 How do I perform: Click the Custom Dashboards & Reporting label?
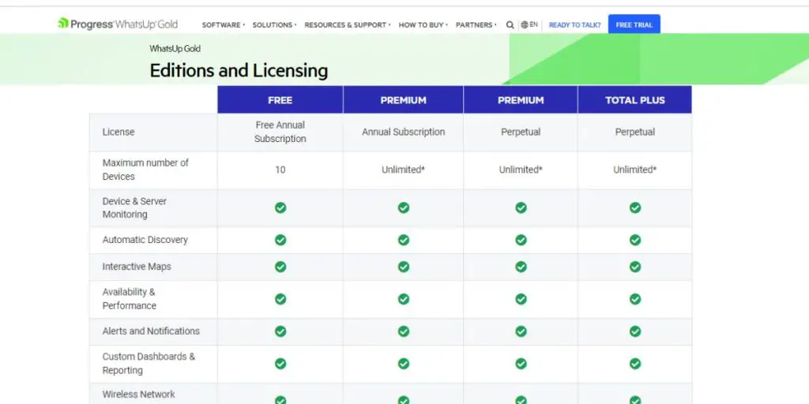pyautogui.click(x=149, y=363)
